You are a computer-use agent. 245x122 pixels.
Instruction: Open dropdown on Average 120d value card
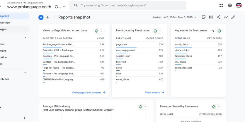(145, 107)
